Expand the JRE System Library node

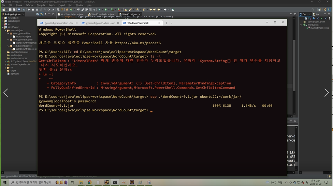[5, 61]
